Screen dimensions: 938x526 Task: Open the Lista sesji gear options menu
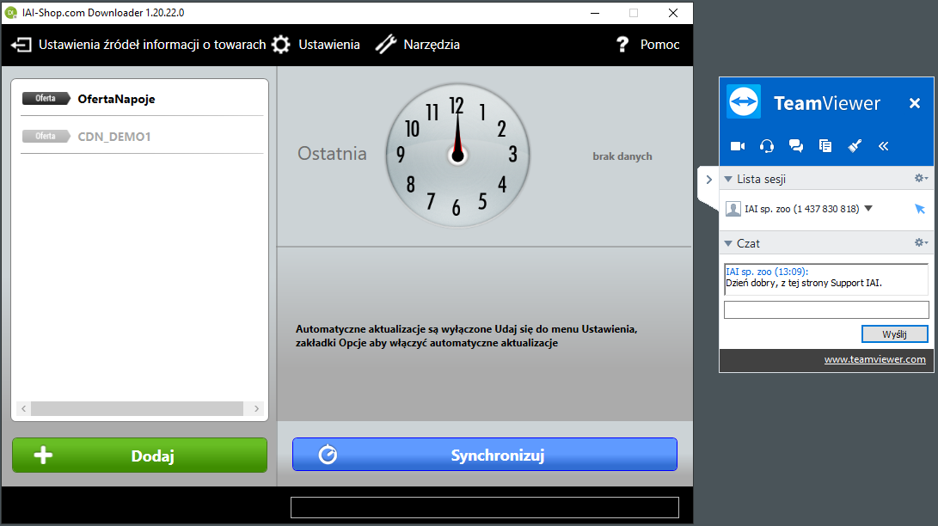coord(921,179)
